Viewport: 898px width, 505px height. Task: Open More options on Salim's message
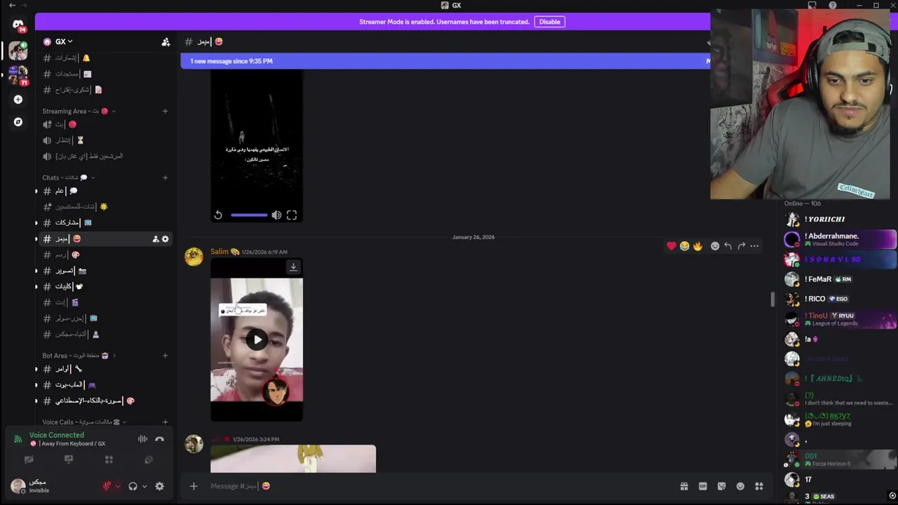coord(754,245)
